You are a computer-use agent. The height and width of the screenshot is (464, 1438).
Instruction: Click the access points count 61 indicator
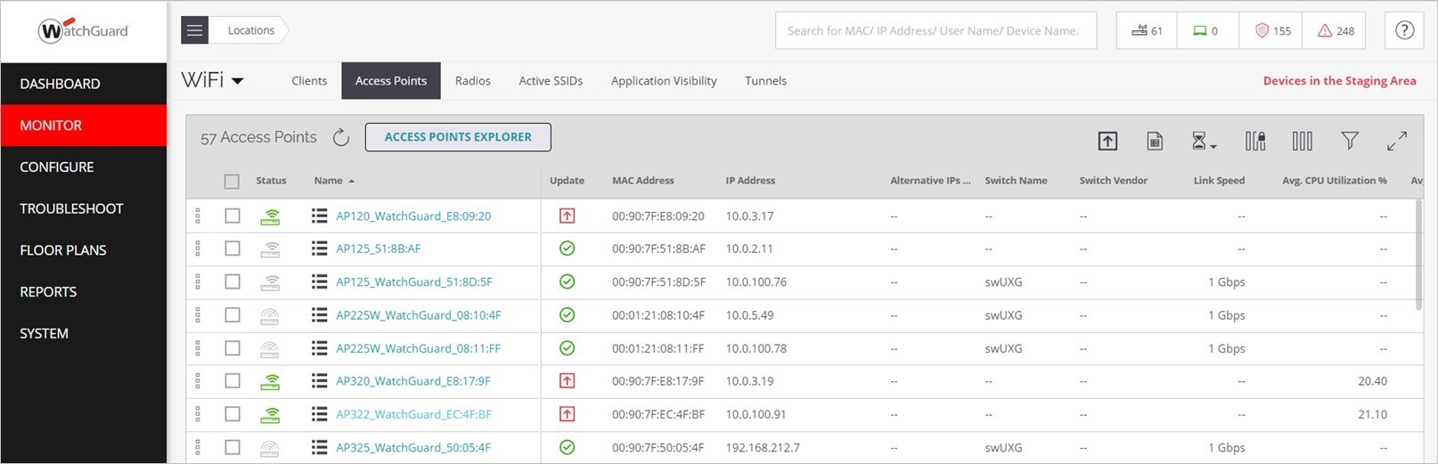click(x=1147, y=30)
